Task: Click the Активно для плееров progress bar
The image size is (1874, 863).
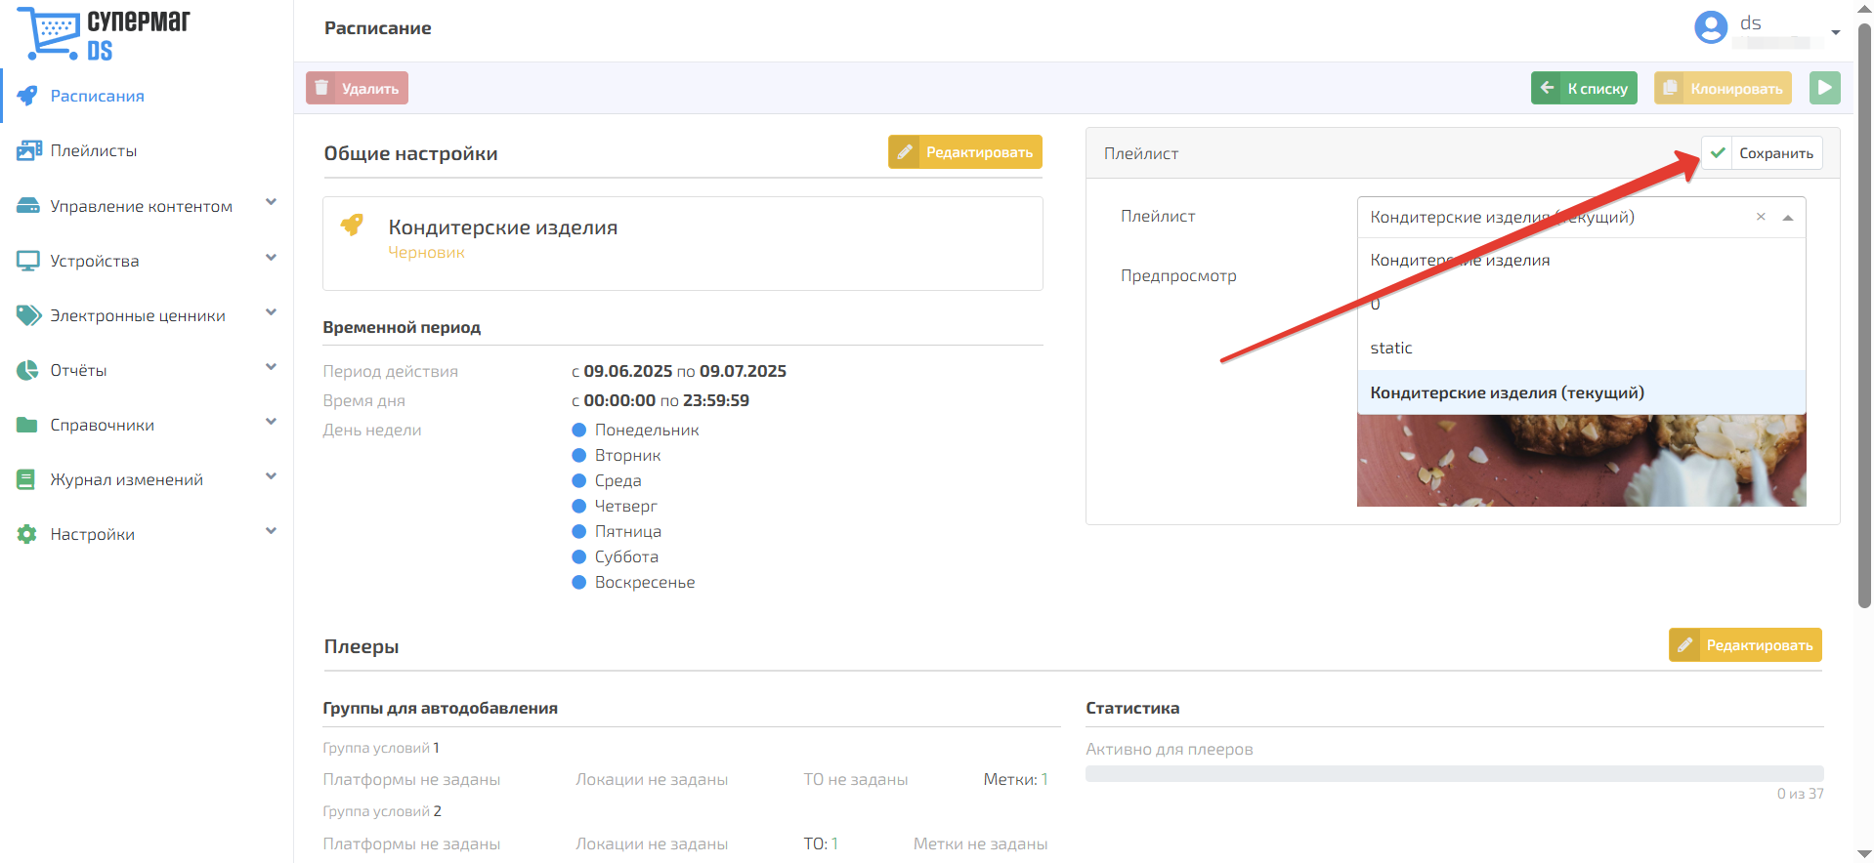Action: point(1454,773)
